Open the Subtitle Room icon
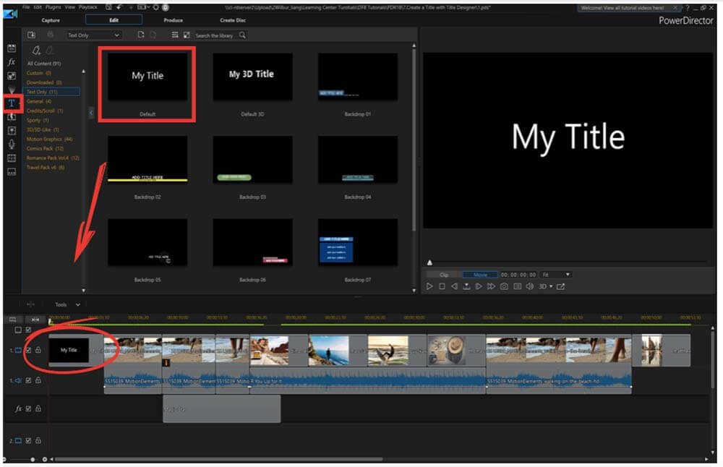 point(12,171)
